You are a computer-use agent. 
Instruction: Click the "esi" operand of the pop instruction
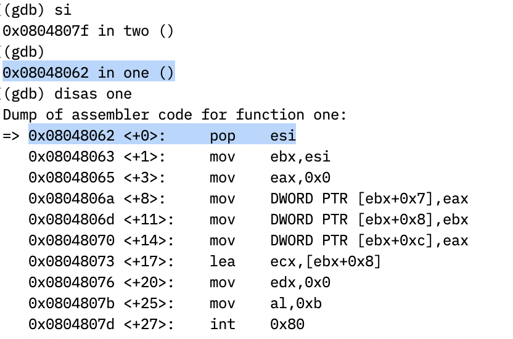pos(283,136)
